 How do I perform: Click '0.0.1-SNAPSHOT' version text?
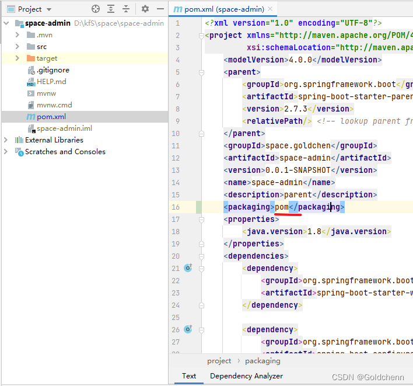pyautogui.click(x=298, y=171)
